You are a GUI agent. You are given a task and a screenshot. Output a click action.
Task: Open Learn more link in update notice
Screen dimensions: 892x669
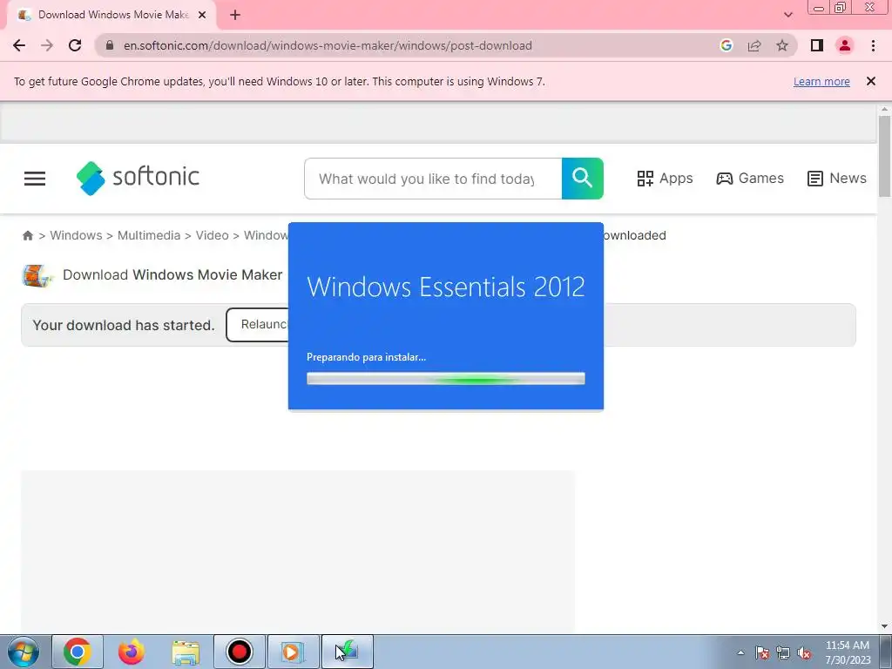(821, 81)
